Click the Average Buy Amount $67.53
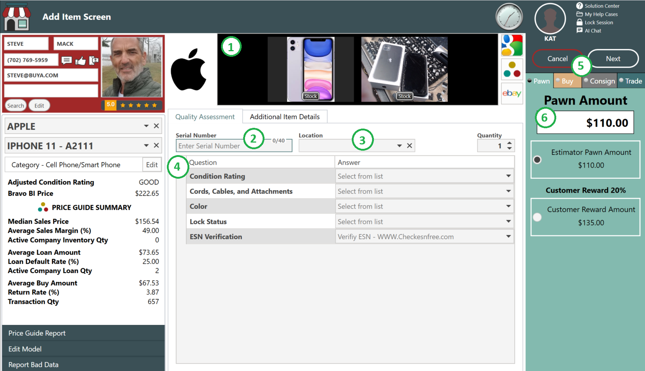 click(149, 283)
